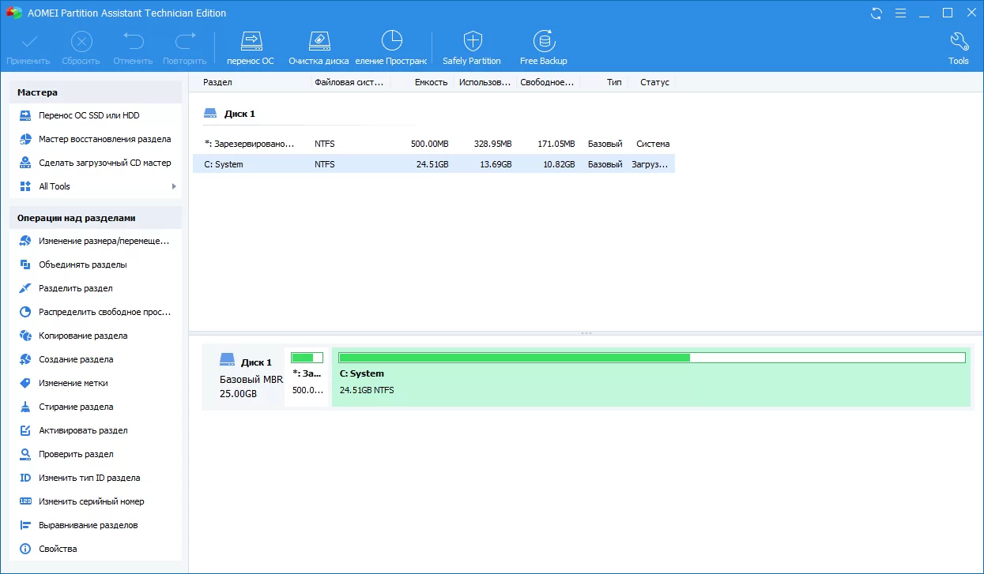Screen dimensions: 984x574
Task: Click the 328.95MB used cell
Action: (x=492, y=144)
